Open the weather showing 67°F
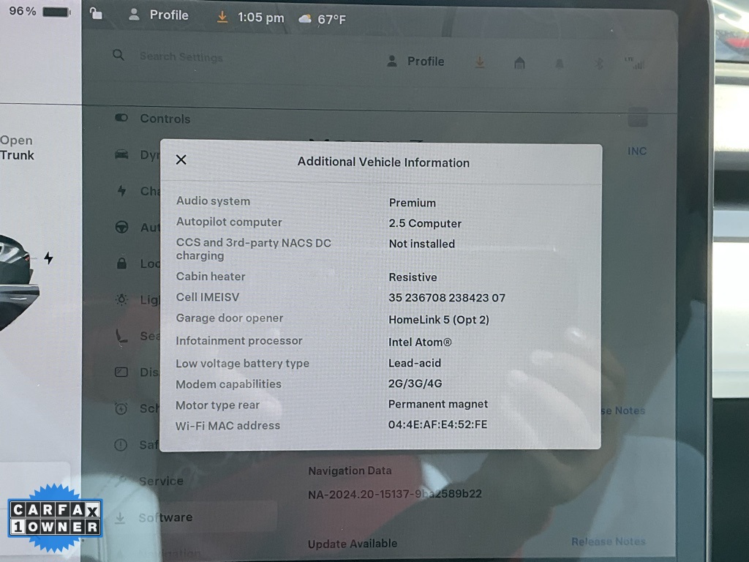 point(323,19)
